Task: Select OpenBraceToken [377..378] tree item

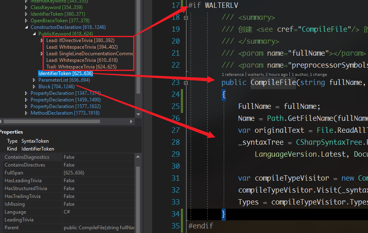Action: click(x=60, y=21)
